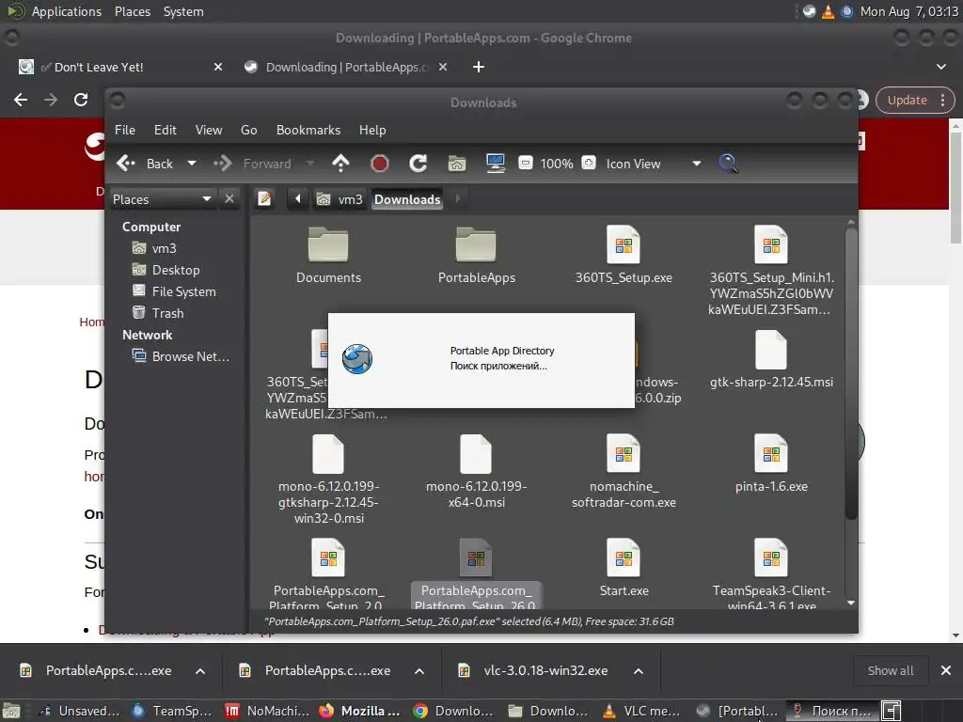963x722 pixels.
Task: Zoom in with the plus icon
Action: (589, 164)
